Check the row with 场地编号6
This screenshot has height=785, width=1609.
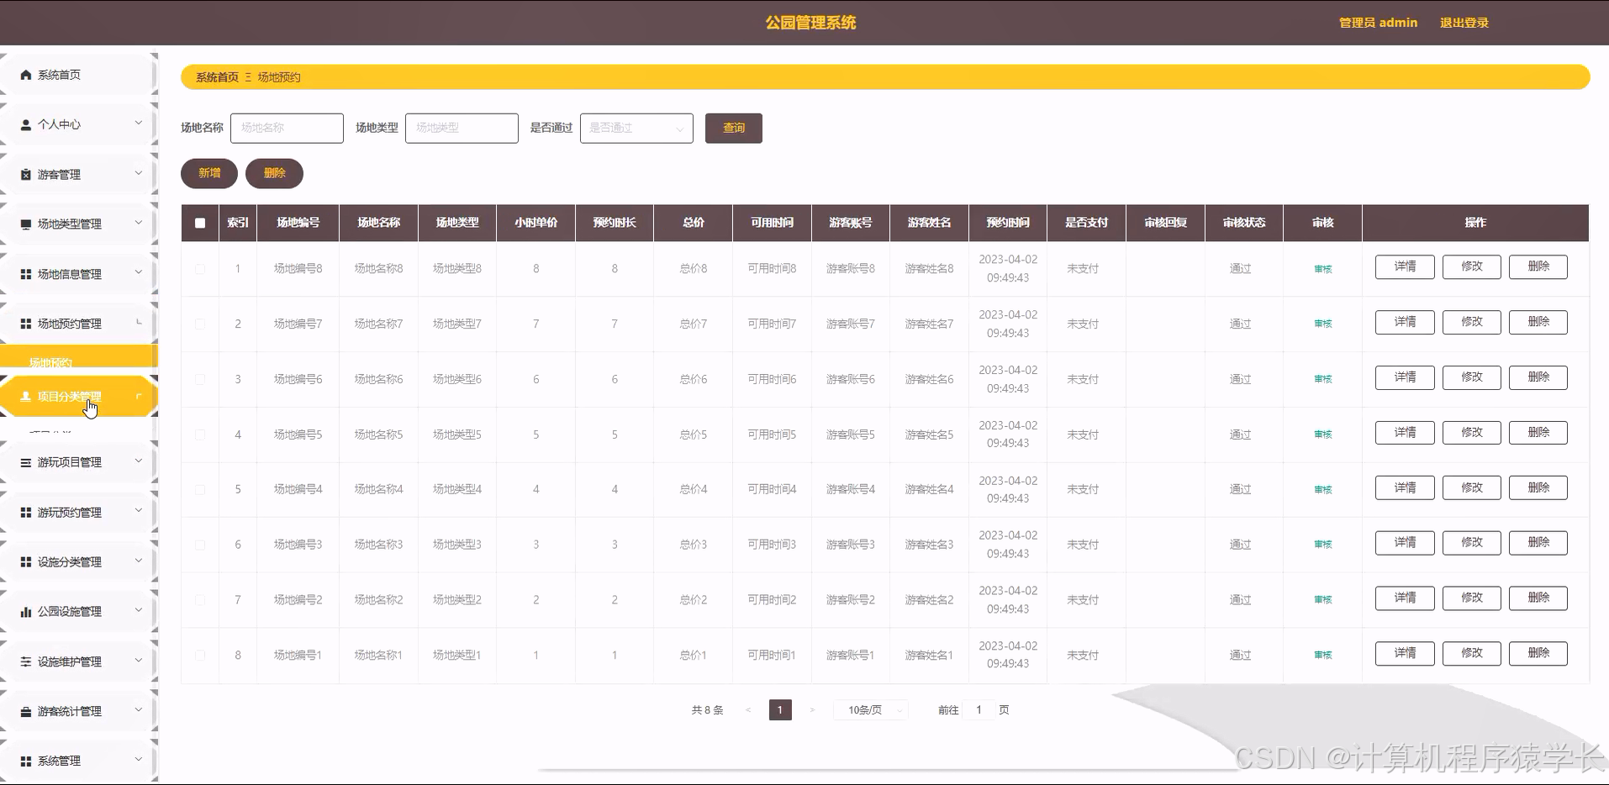pos(200,379)
